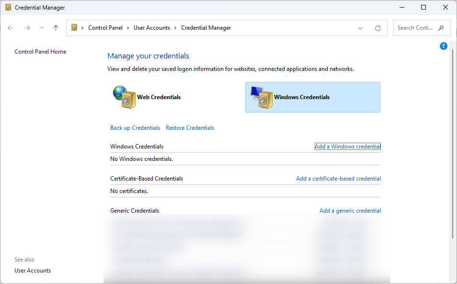
Task: Expand the chevron before Control Panel breadcrumb
Action: (x=82, y=28)
